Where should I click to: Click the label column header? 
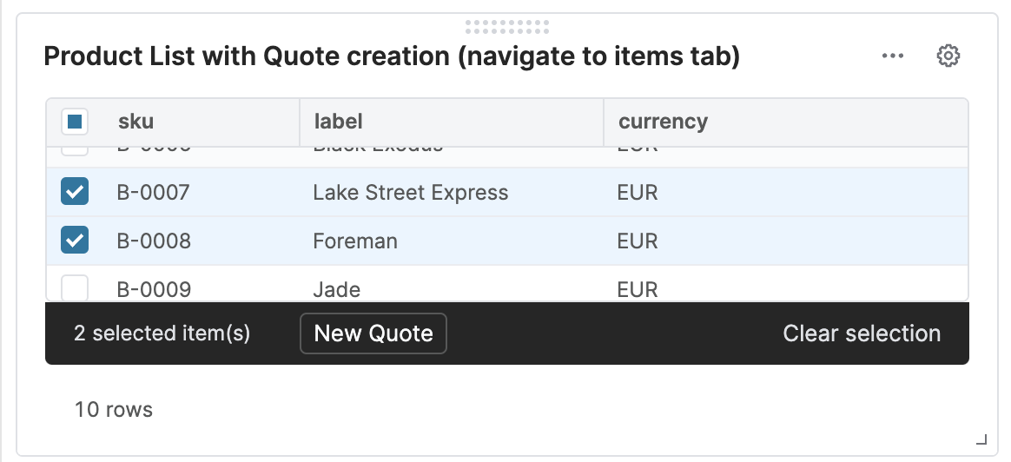[x=339, y=122]
